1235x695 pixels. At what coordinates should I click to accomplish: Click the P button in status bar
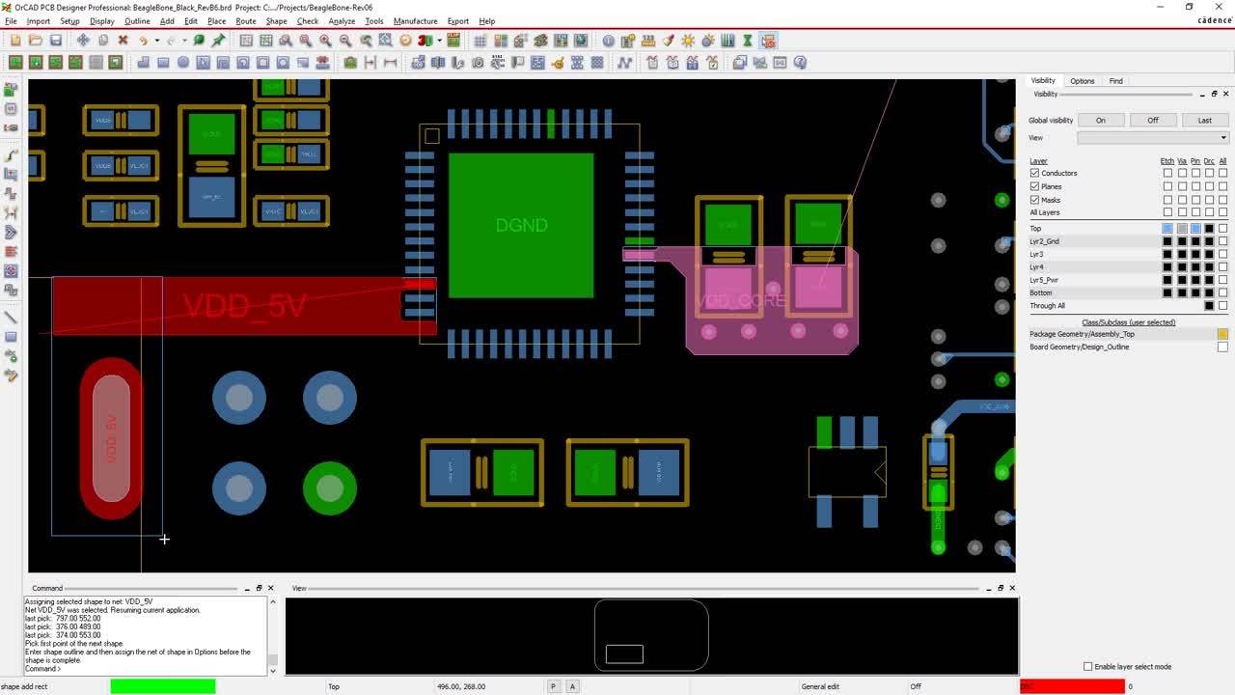[554, 686]
